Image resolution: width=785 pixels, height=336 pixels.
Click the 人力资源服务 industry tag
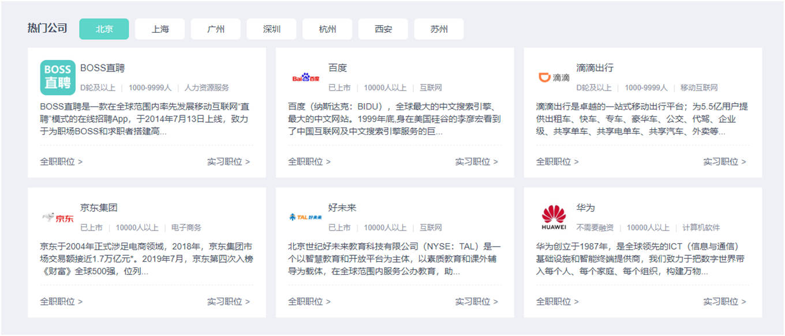pos(207,88)
